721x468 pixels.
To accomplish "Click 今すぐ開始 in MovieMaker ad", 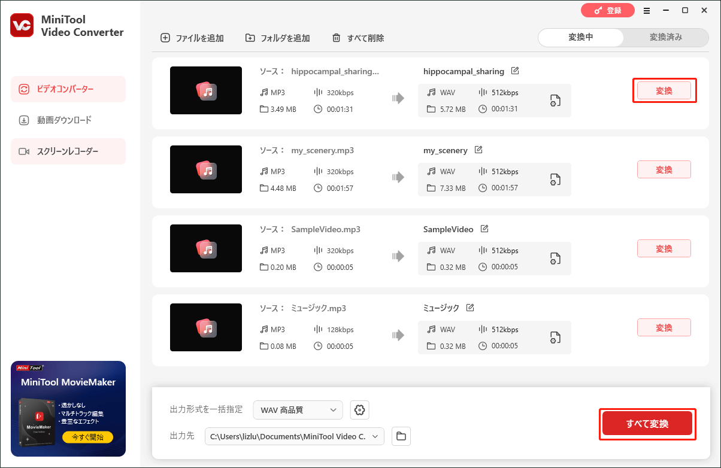I will [x=87, y=437].
